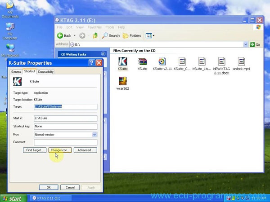Click the Help question mark in Properties
The image size is (270, 202).
click(x=91, y=63)
